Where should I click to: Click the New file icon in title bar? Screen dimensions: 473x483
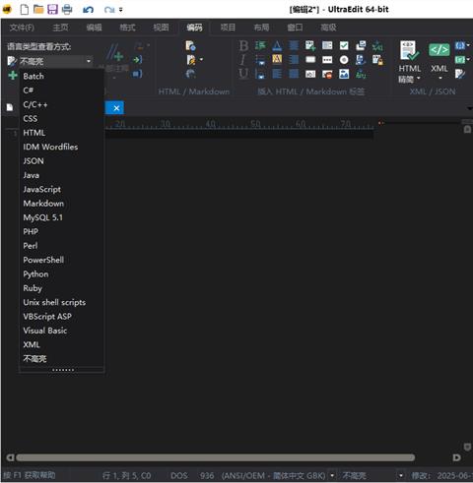click(25, 9)
